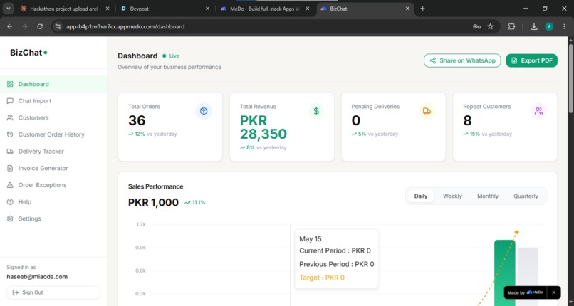Open the password key icon
The width and height of the screenshot is (574, 306).
tap(476, 26)
